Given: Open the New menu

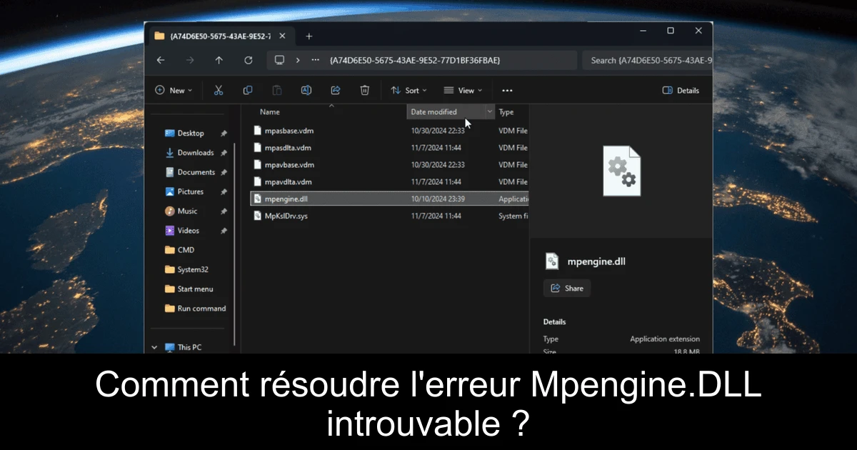Looking at the screenshot, I should pyautogui.click(x=174, y=90).
